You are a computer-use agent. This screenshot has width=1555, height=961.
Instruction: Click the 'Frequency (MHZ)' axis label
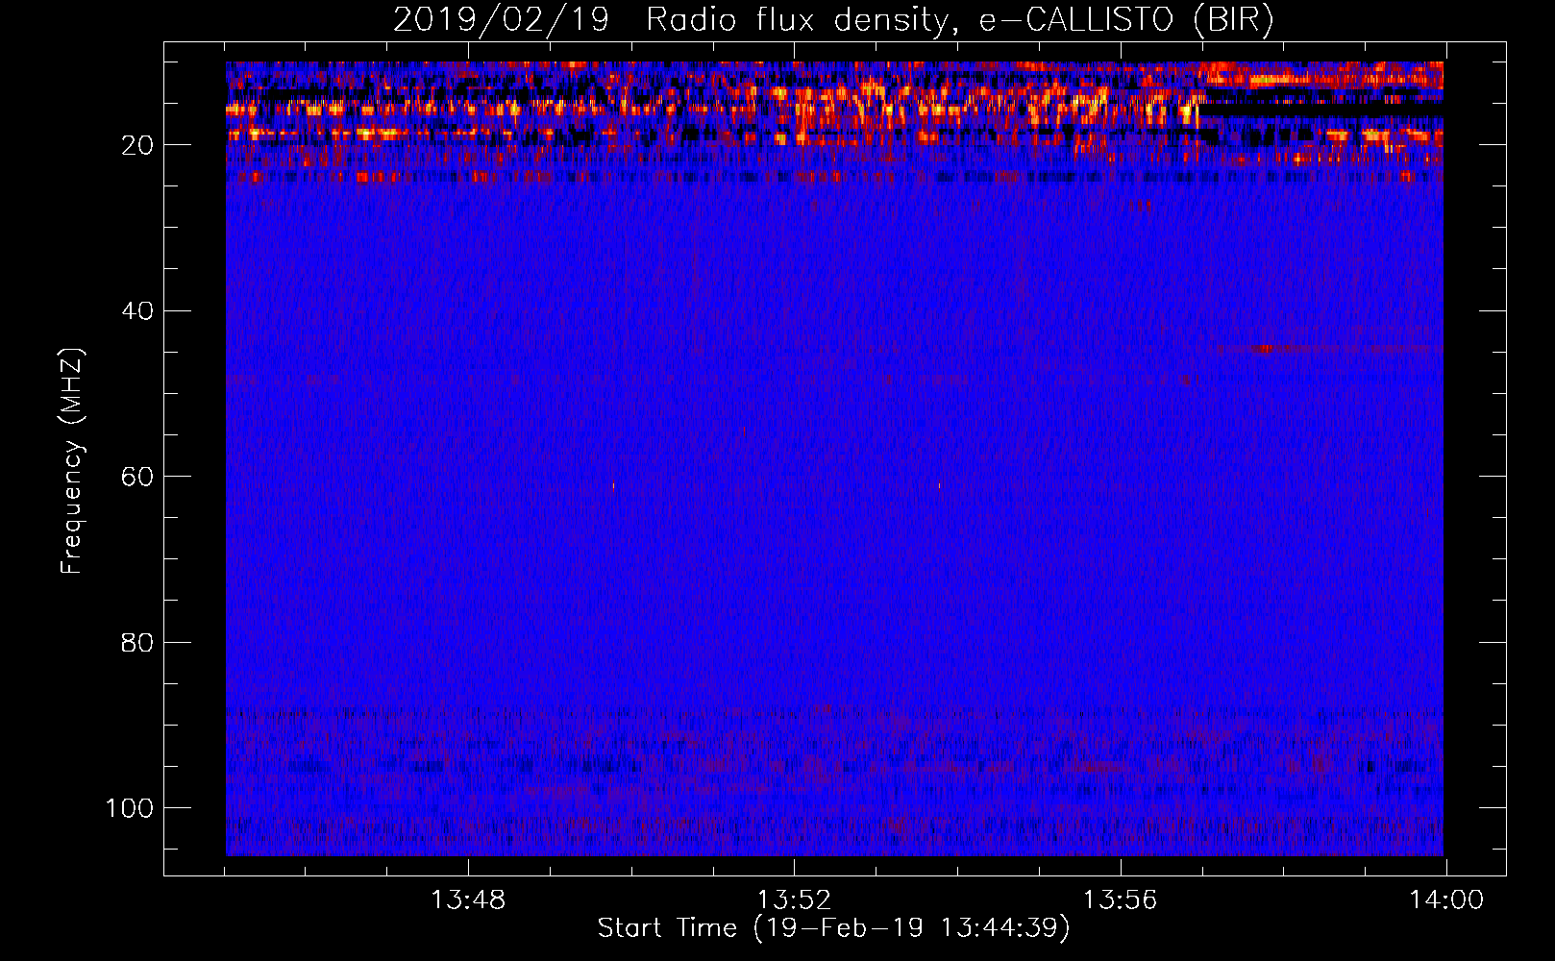[x=72, y=461]
